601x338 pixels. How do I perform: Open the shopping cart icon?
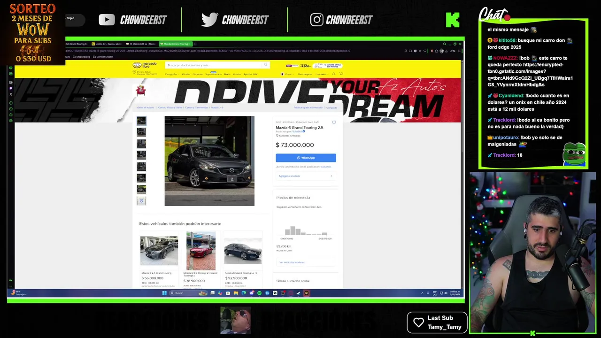click(341, 74)
